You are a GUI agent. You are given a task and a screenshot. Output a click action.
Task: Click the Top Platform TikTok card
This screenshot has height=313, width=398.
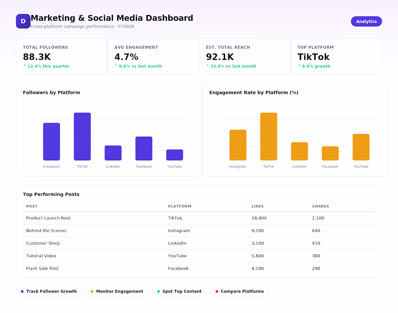[336, 56]
